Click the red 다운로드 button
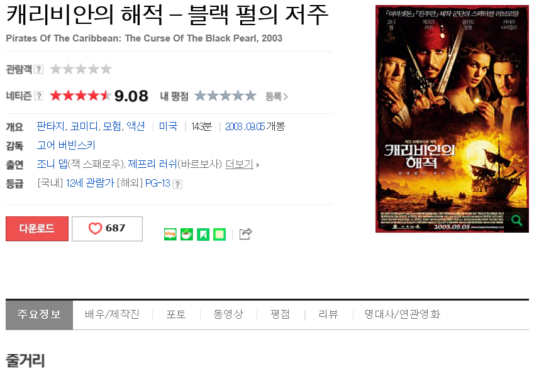The width and height of the screenshot is (534, 371). [x=37, y=229]
